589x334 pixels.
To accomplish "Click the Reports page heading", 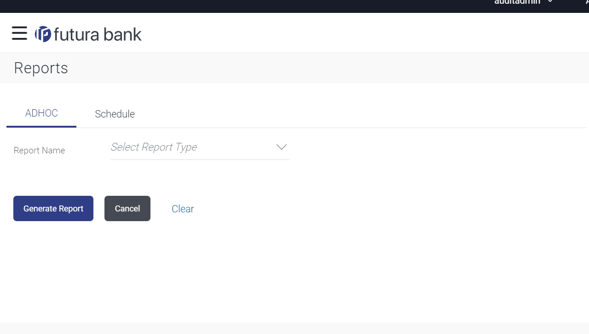I will pyautogui.click(x=41, y=68).
